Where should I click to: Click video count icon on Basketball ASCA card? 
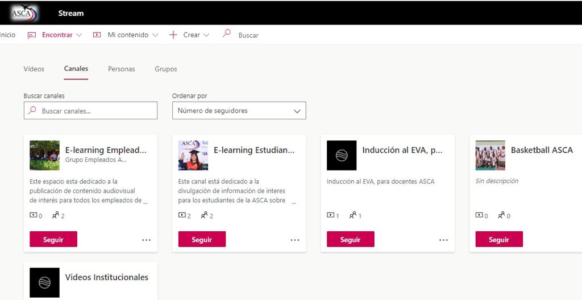coord(479,215)
